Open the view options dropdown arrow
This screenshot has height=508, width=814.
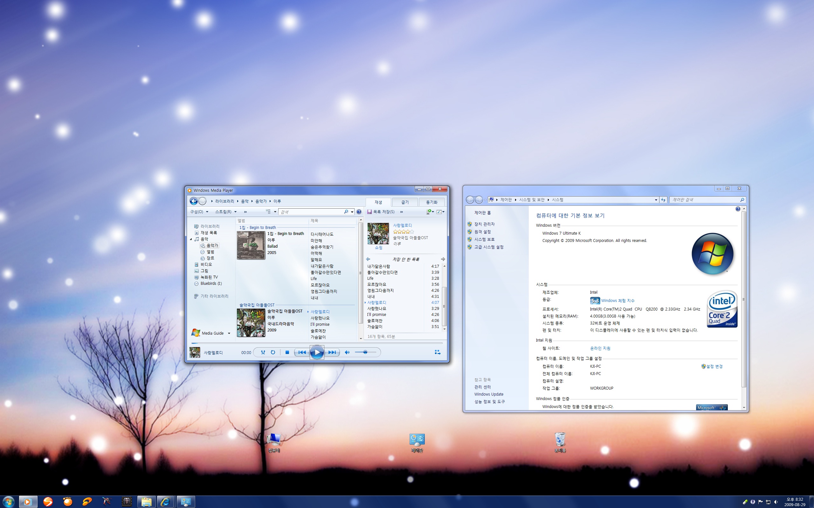(x=275, y=212)
